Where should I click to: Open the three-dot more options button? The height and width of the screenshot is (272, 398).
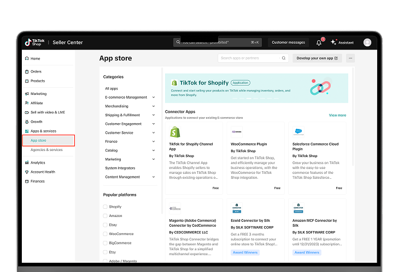tap(350, 58)
